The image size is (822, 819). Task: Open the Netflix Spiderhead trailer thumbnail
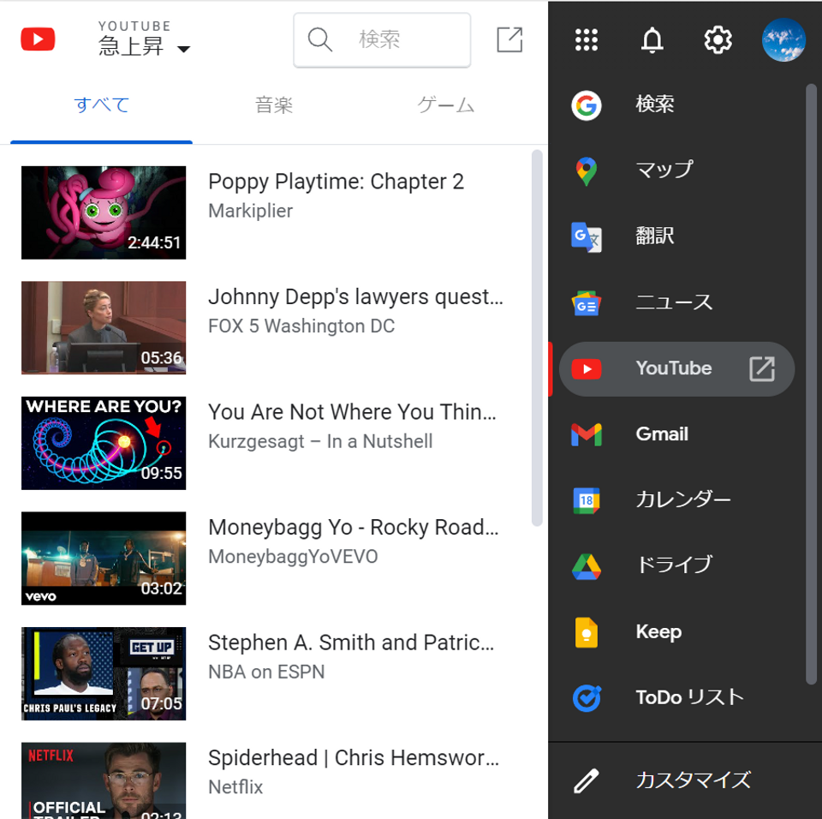pyautogui.click(x=104, y=780)
